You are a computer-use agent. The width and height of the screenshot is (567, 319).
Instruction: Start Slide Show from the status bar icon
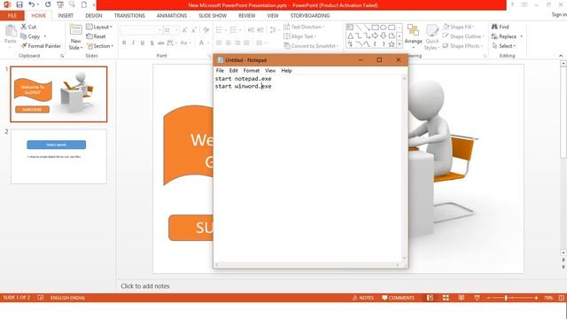(477, 298)
